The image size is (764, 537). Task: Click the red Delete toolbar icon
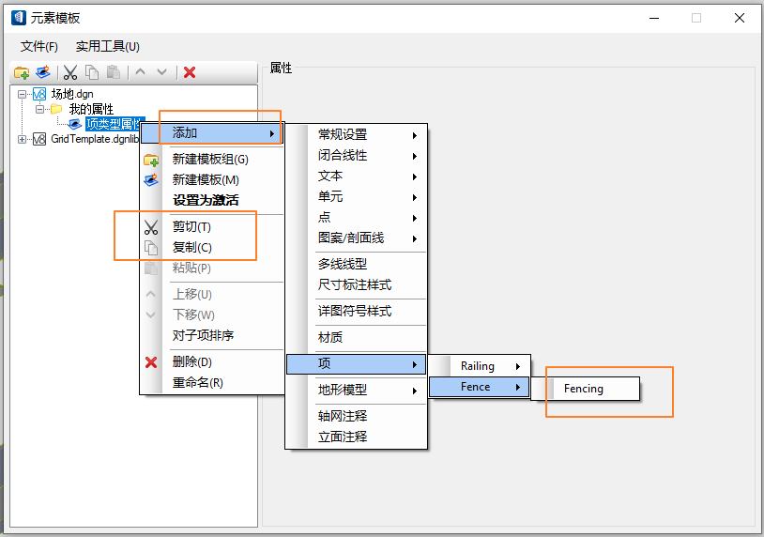tap(190, 72)
